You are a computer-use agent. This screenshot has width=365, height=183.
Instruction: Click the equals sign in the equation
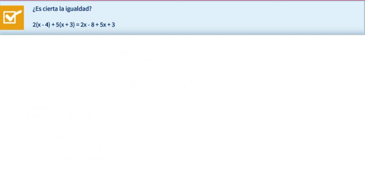pyautogui.click(x=78, y=25)
